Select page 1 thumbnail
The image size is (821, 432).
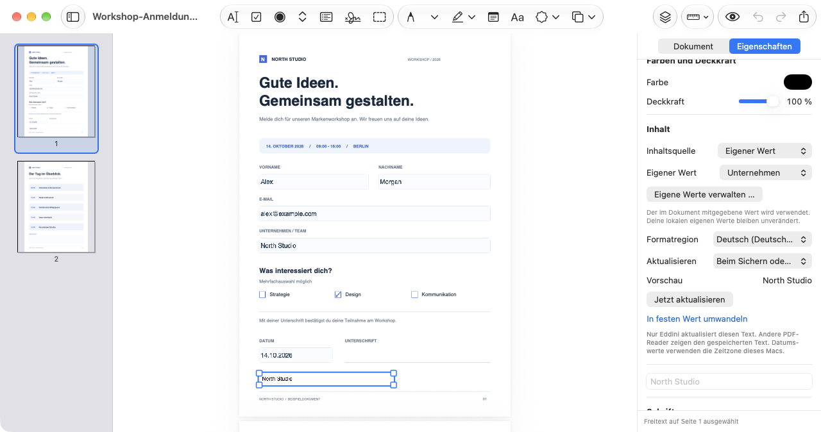(56, 91)
